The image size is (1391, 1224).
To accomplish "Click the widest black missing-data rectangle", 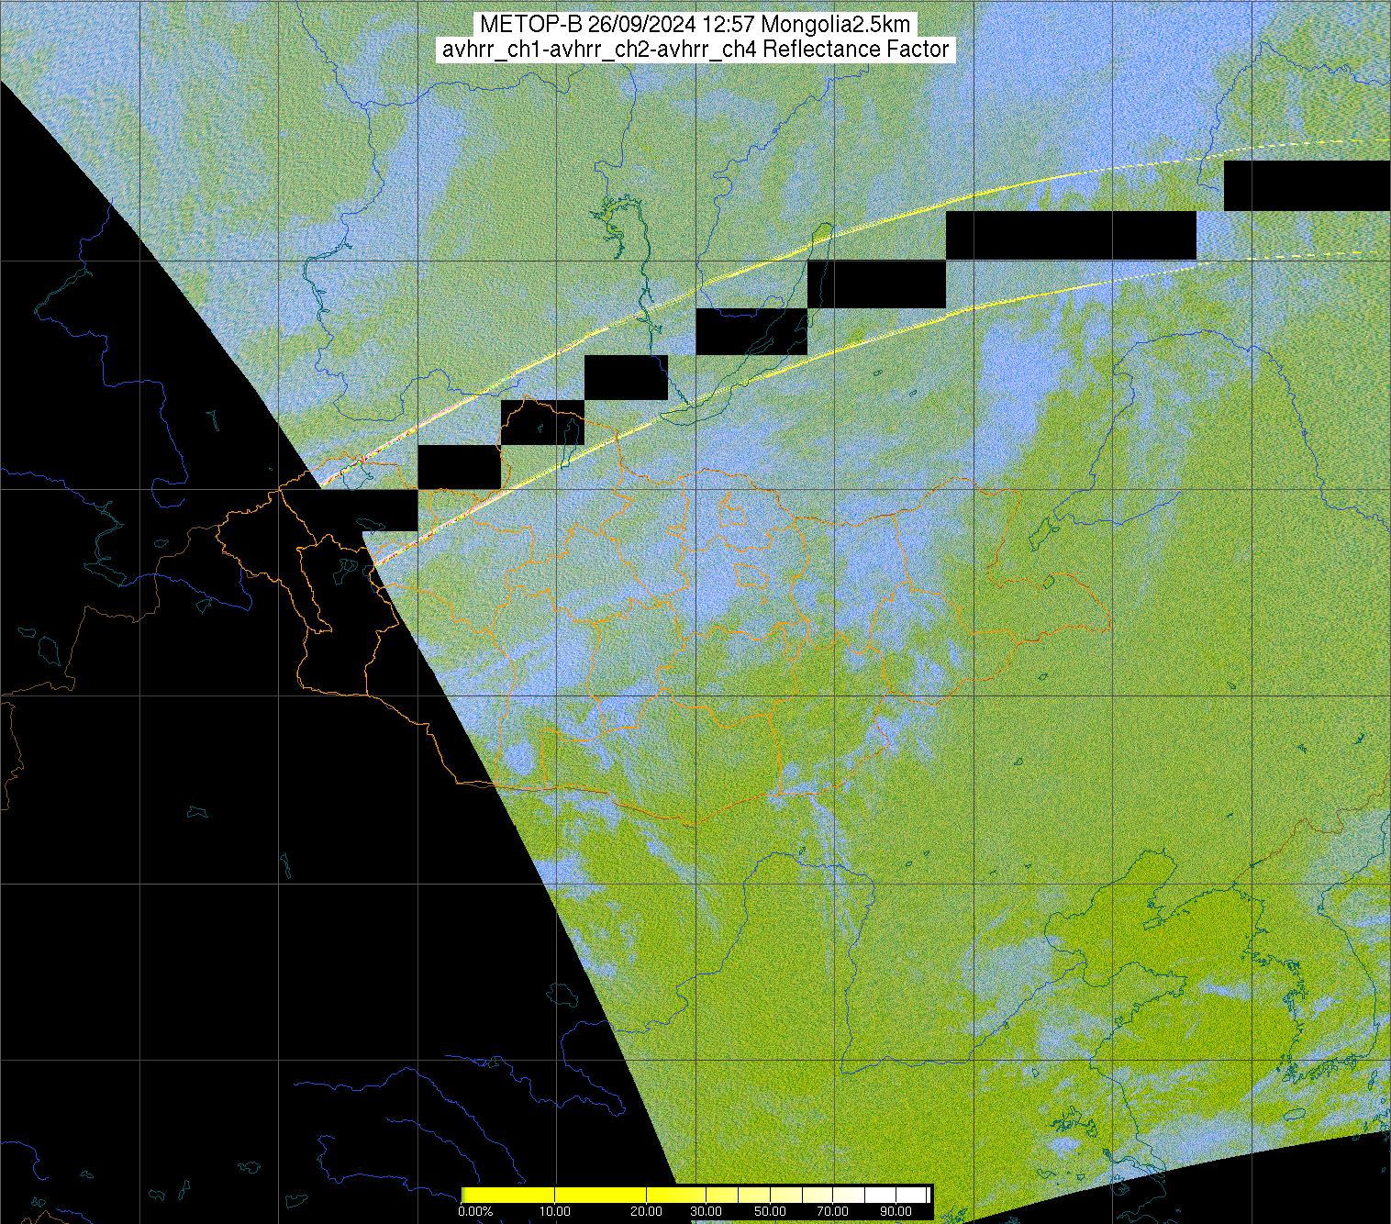I will point(1071,235).
